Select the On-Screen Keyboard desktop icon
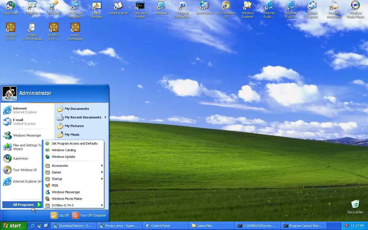This screenshot has height=230, width=368. [x=75, y=10]
